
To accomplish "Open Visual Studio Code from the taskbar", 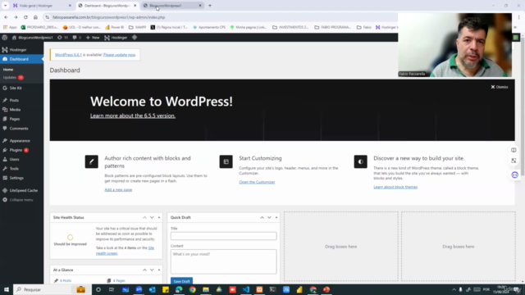I will click(x=246, y=289).
